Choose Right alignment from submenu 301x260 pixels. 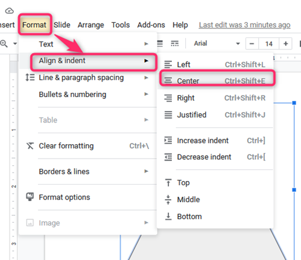[x=215, y=98]
